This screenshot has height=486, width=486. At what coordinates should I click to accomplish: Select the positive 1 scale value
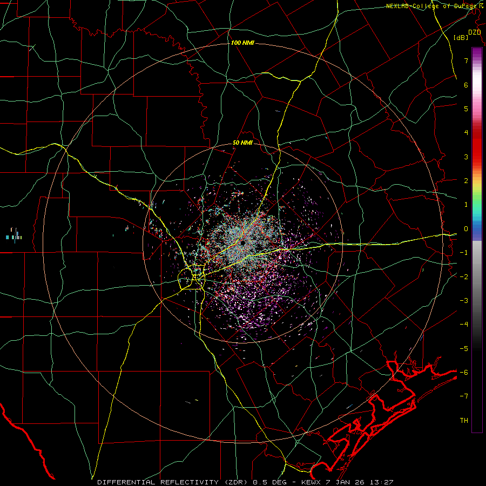point(466,205)
